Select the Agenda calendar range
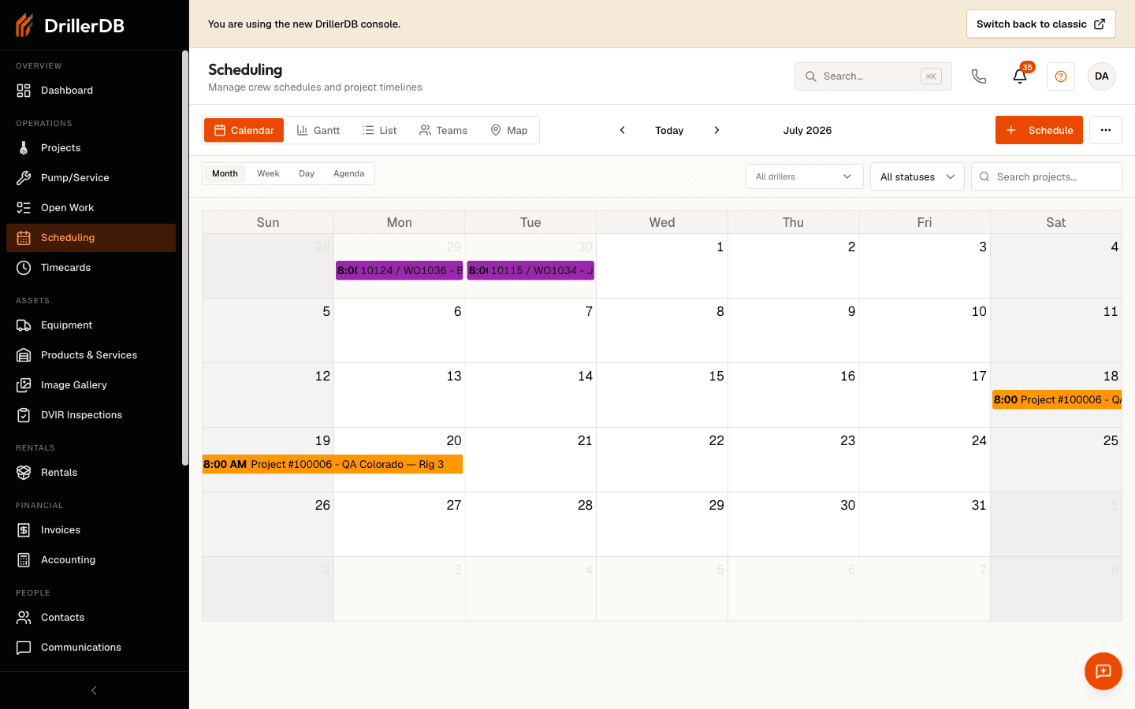1135x709 pixels. tap(348, 173)
